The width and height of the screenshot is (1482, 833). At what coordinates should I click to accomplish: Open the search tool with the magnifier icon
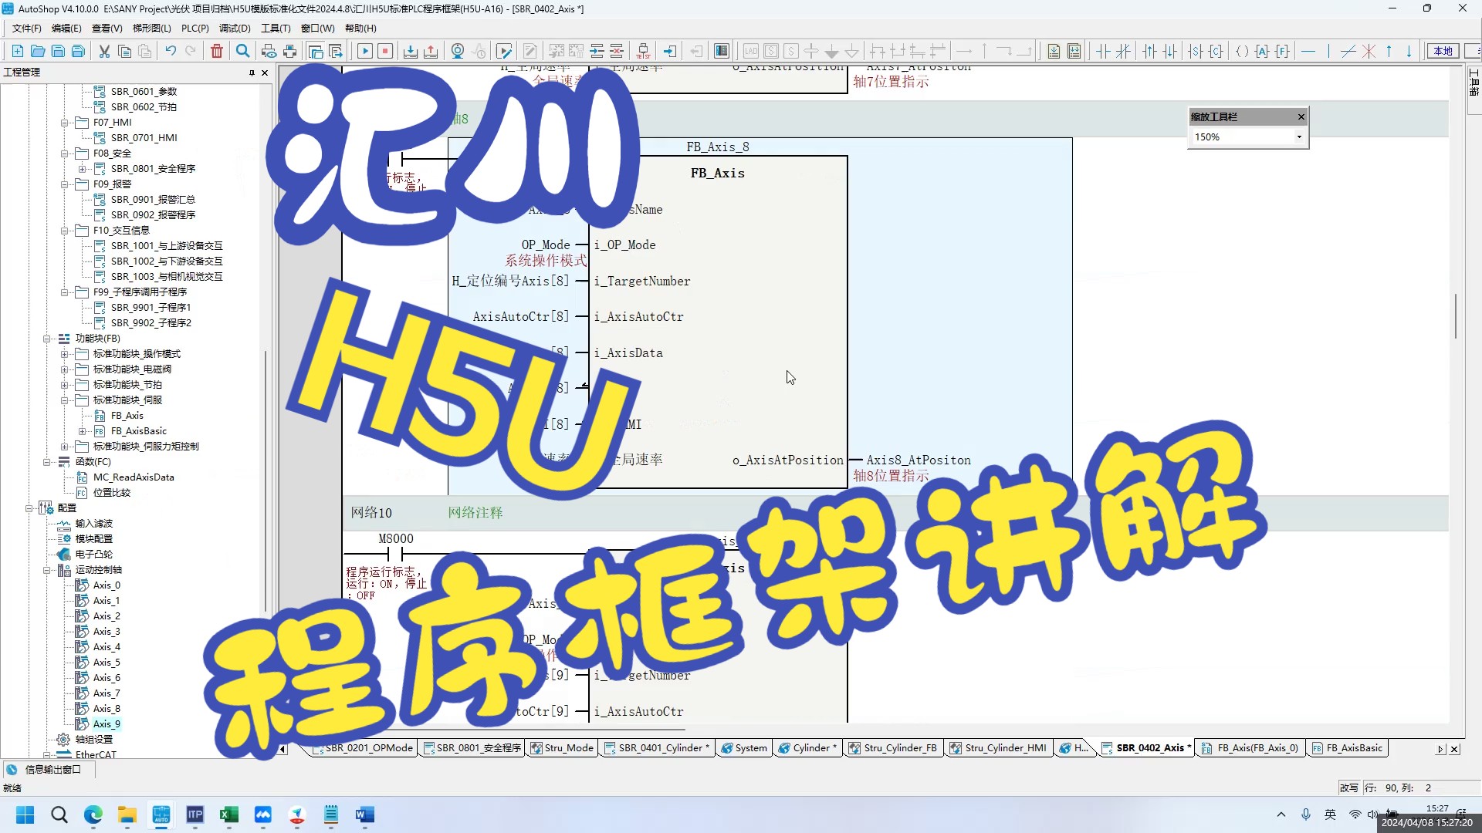pyautogui.click(x=242, y=51)
